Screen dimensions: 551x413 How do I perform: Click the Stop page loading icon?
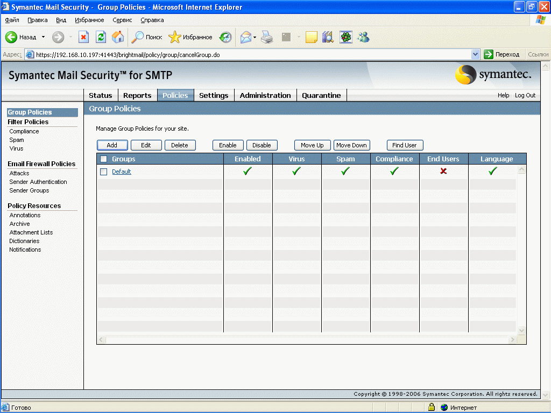coord(83,37)
